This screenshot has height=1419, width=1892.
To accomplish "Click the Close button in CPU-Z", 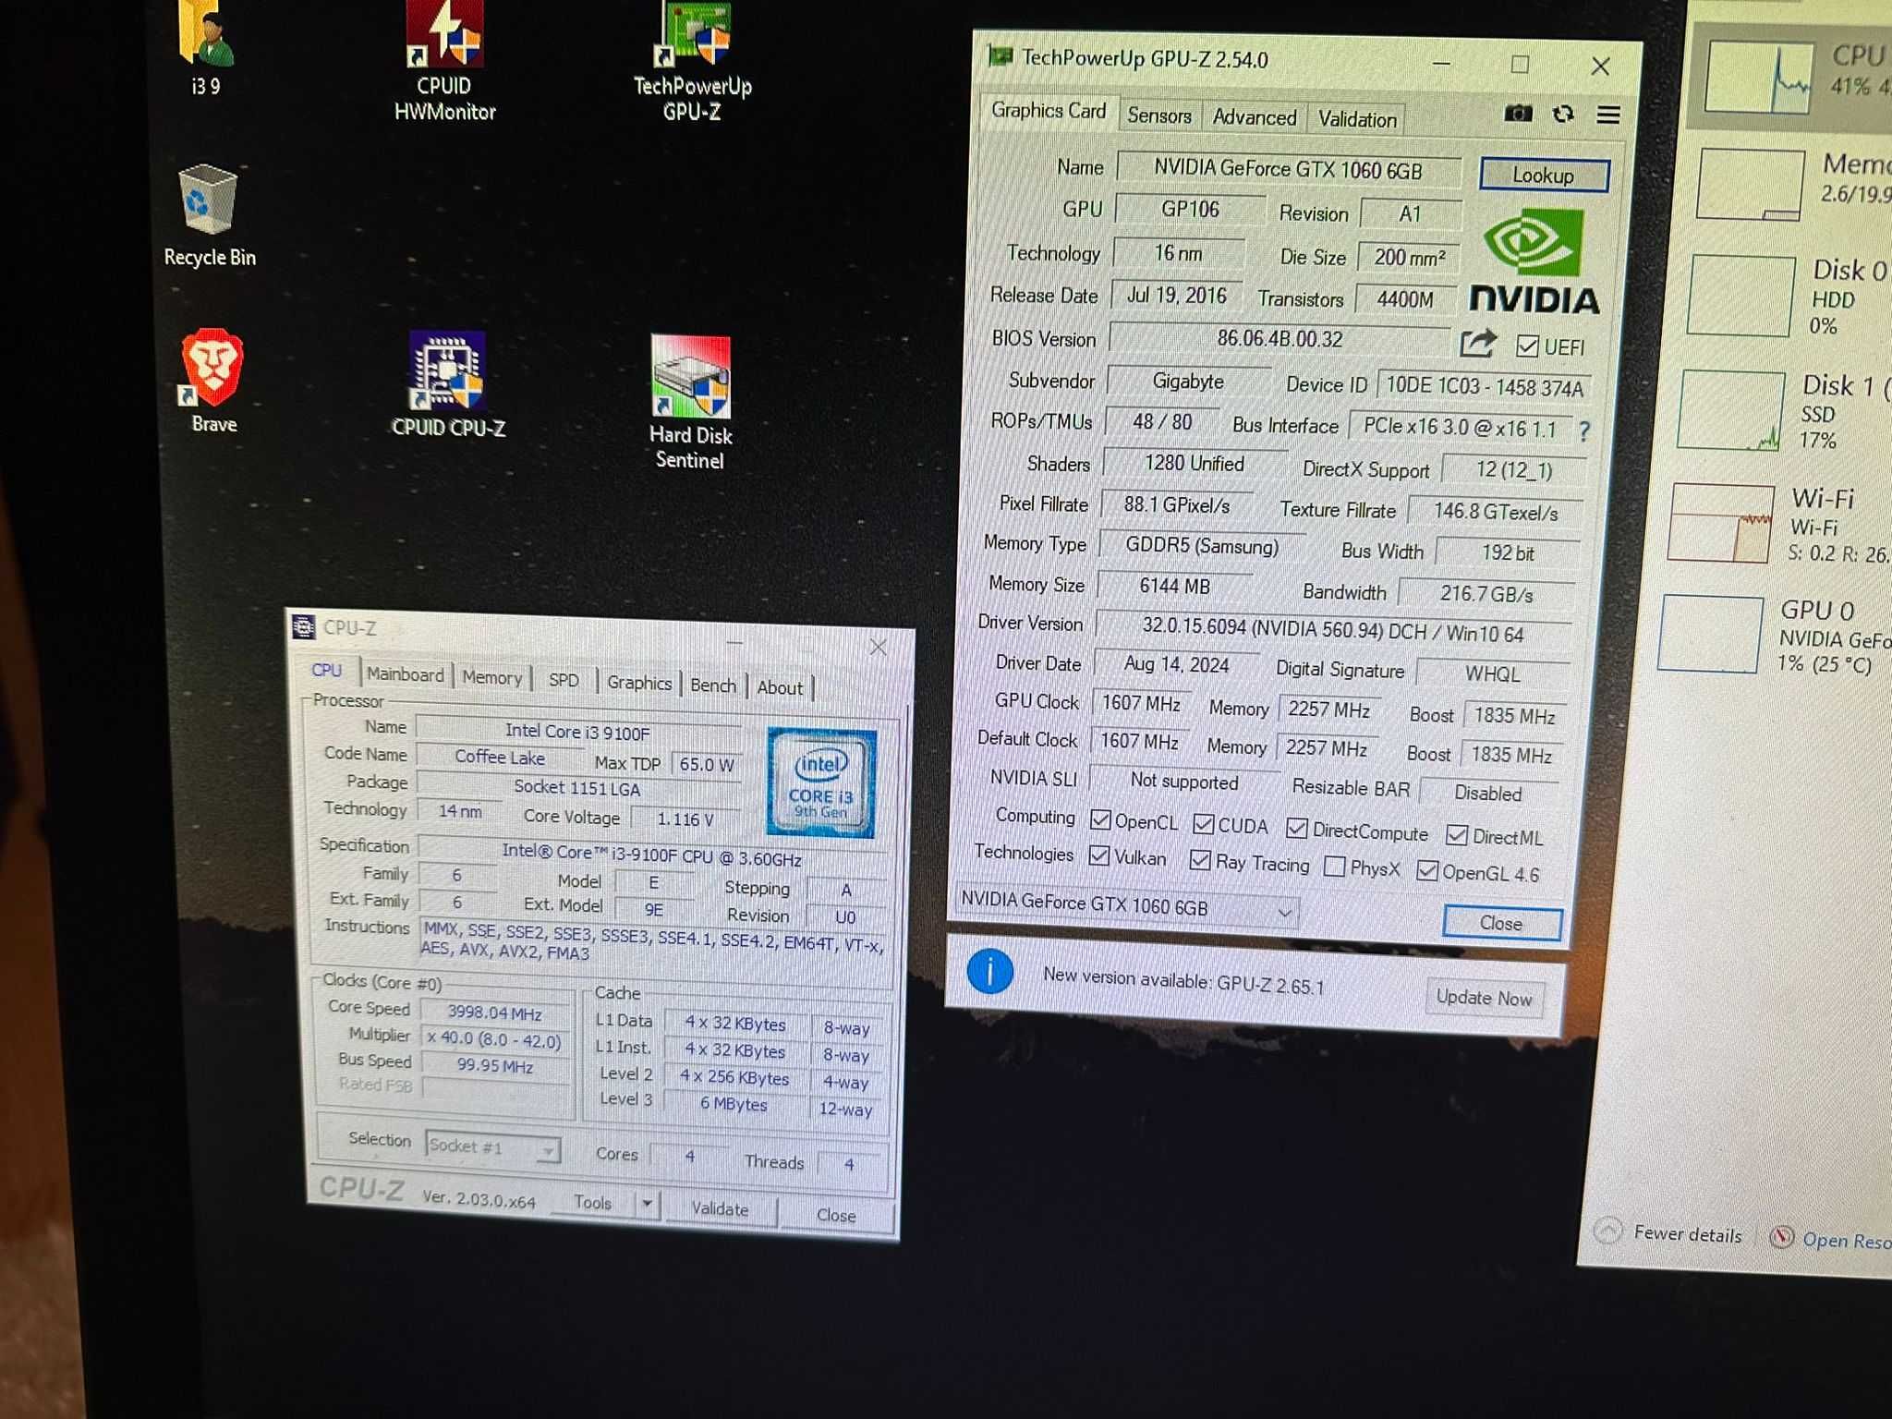I will click(x=836, y=1215).
